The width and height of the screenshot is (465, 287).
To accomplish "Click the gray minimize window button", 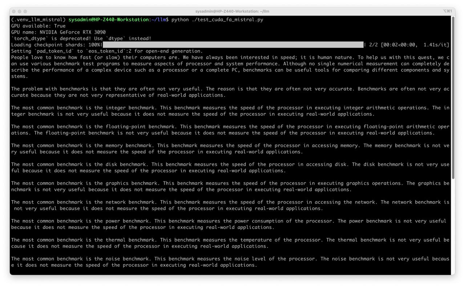I will pos(20,12).
